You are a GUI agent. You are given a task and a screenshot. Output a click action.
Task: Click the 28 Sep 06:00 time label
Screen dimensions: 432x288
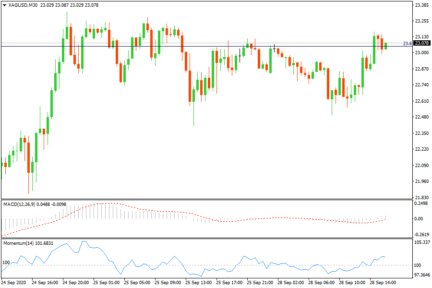coord(321,283)
